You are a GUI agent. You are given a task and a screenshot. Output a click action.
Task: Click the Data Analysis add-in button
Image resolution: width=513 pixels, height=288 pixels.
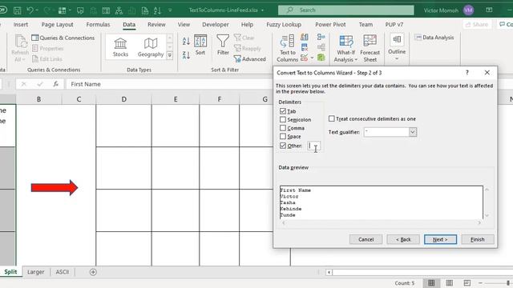434,38
